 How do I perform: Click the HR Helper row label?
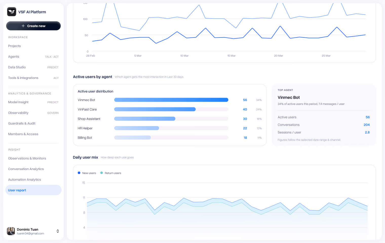tap(85, 128)
